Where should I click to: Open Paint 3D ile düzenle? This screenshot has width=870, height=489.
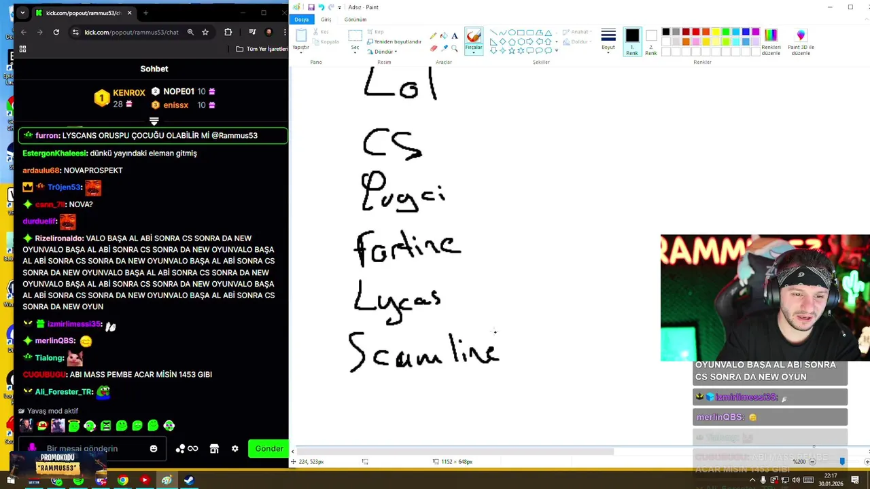coord(801,42)
